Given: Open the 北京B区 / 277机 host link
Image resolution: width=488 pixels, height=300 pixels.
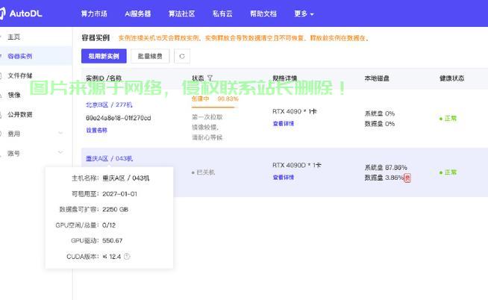Looking at the screenshot, I should point(109,104).
